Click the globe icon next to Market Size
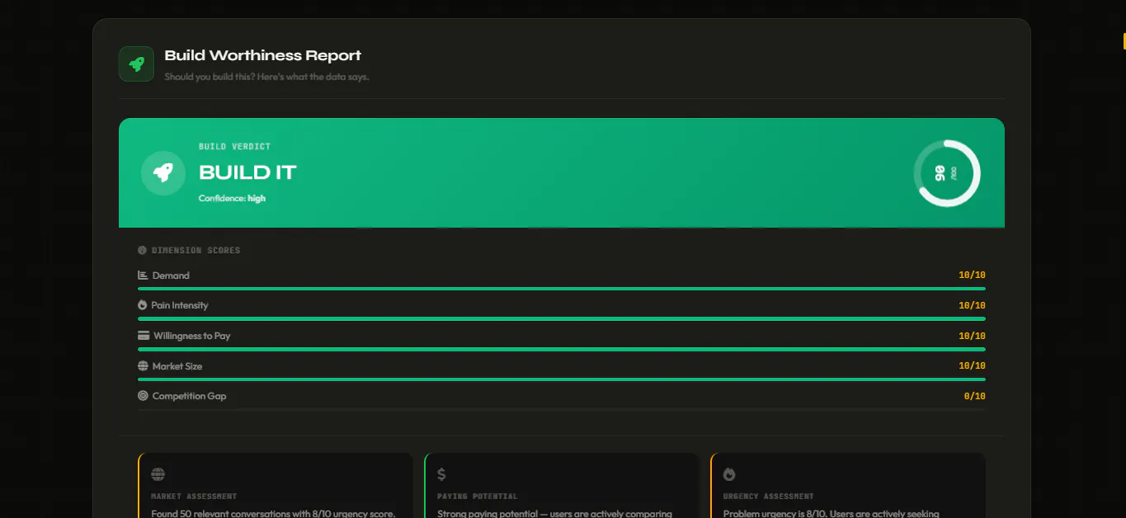Screen dimensions: 1126x518 143,366
